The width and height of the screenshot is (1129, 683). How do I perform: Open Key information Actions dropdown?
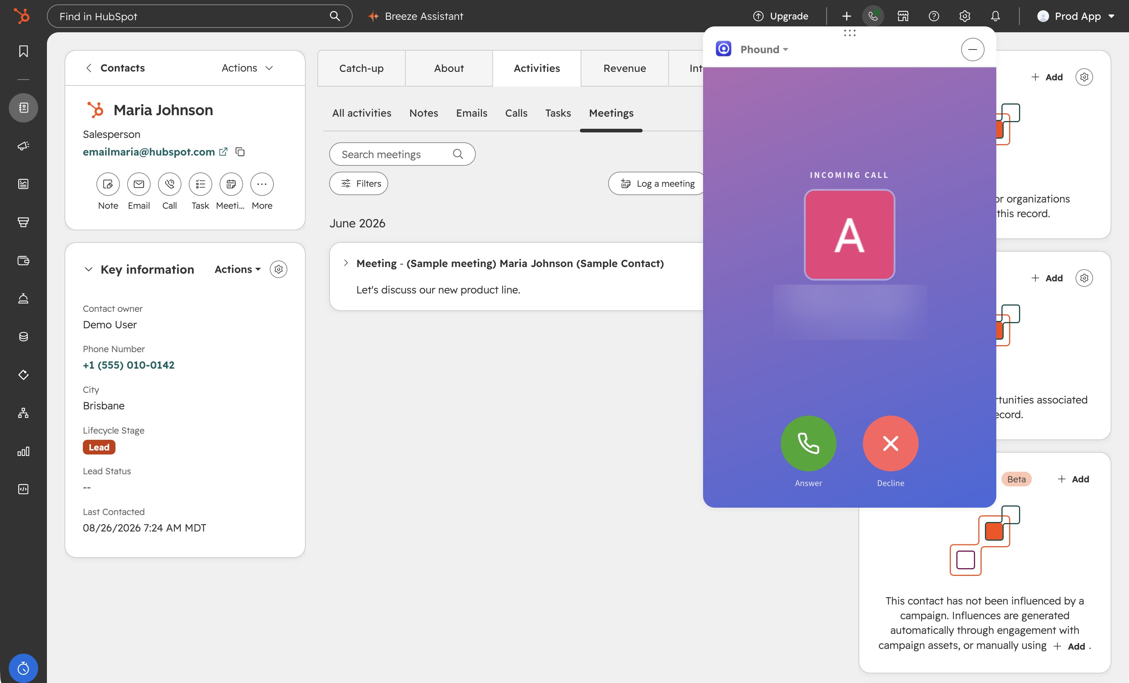tap(238, 269)
